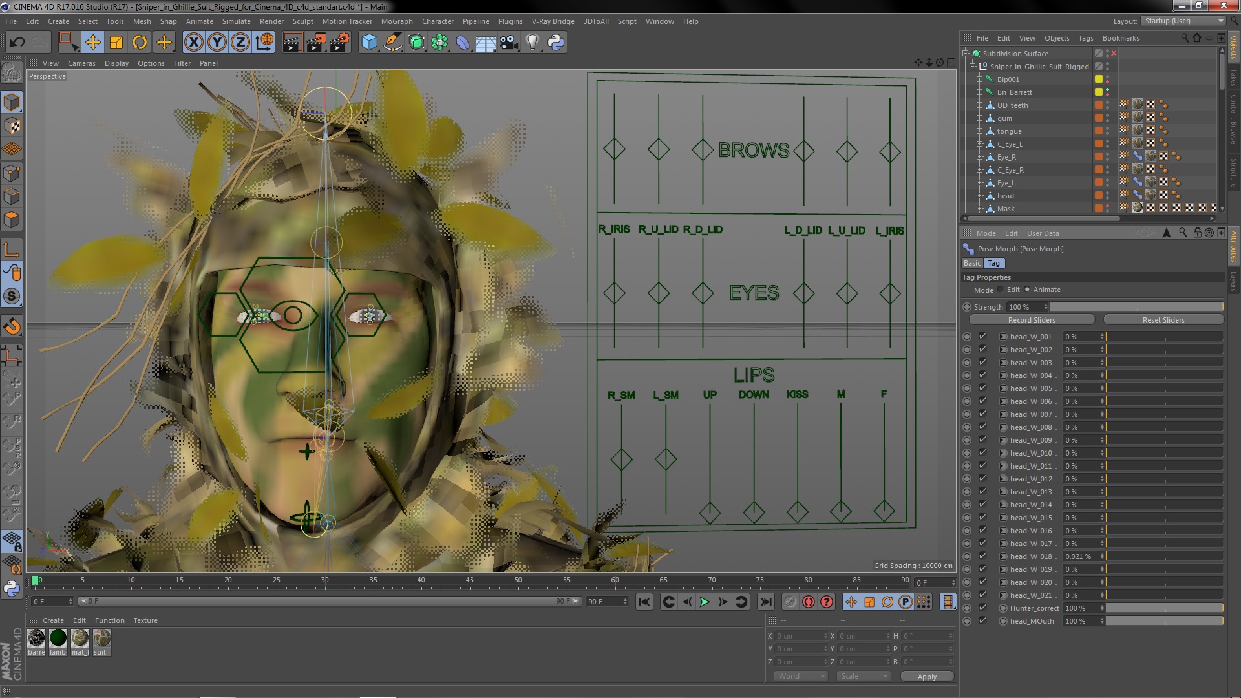Select Model mode cube icon in left toolbar
The width and height of the screenshot is (1241, 698).
[x=12, y=102]
